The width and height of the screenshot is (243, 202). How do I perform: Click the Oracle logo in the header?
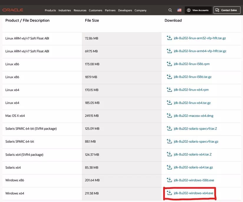(x=13, y=10)
